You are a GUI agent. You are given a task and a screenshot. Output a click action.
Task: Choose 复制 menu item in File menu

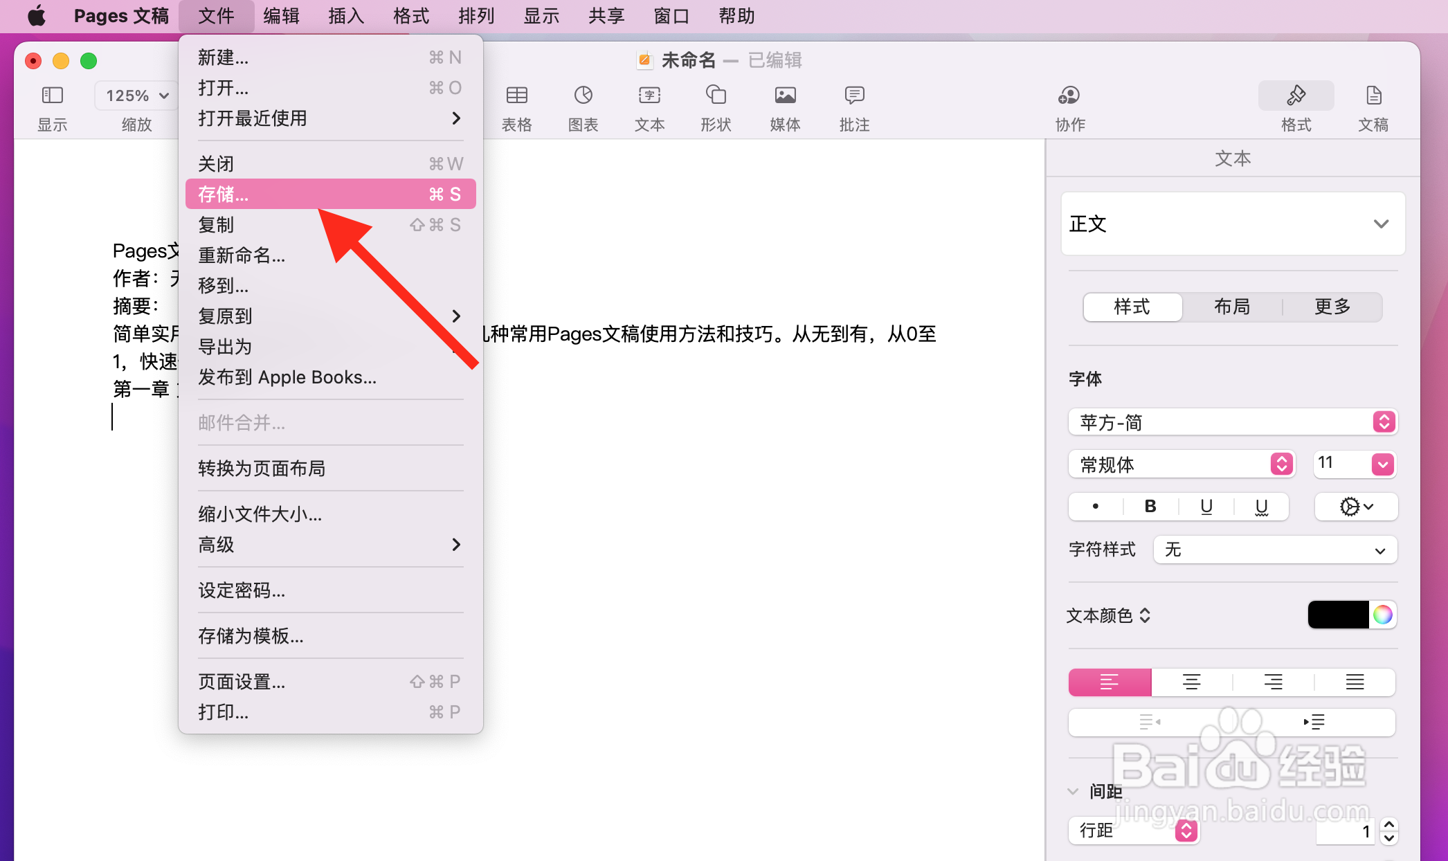(x=330, y=225)
